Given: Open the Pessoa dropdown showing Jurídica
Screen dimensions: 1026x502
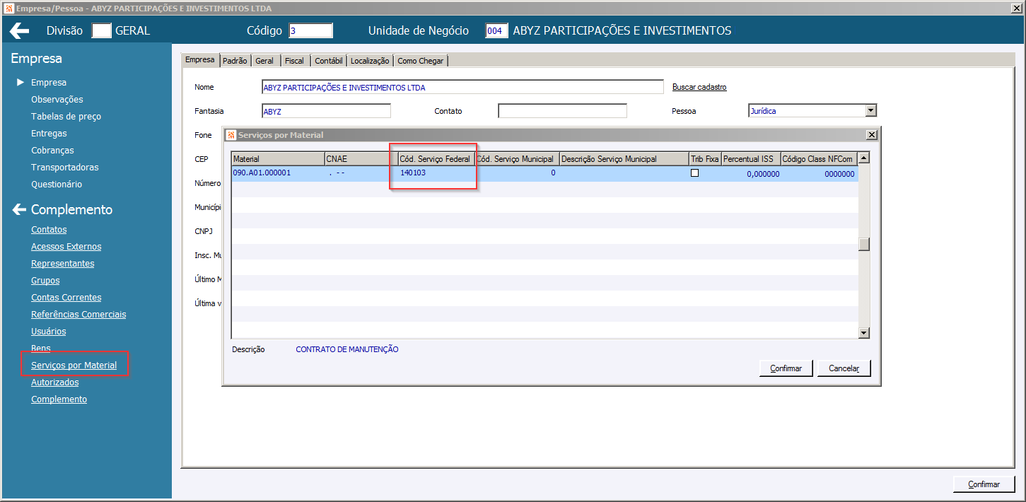Looking at the screenshot, I should pos(871,110).
